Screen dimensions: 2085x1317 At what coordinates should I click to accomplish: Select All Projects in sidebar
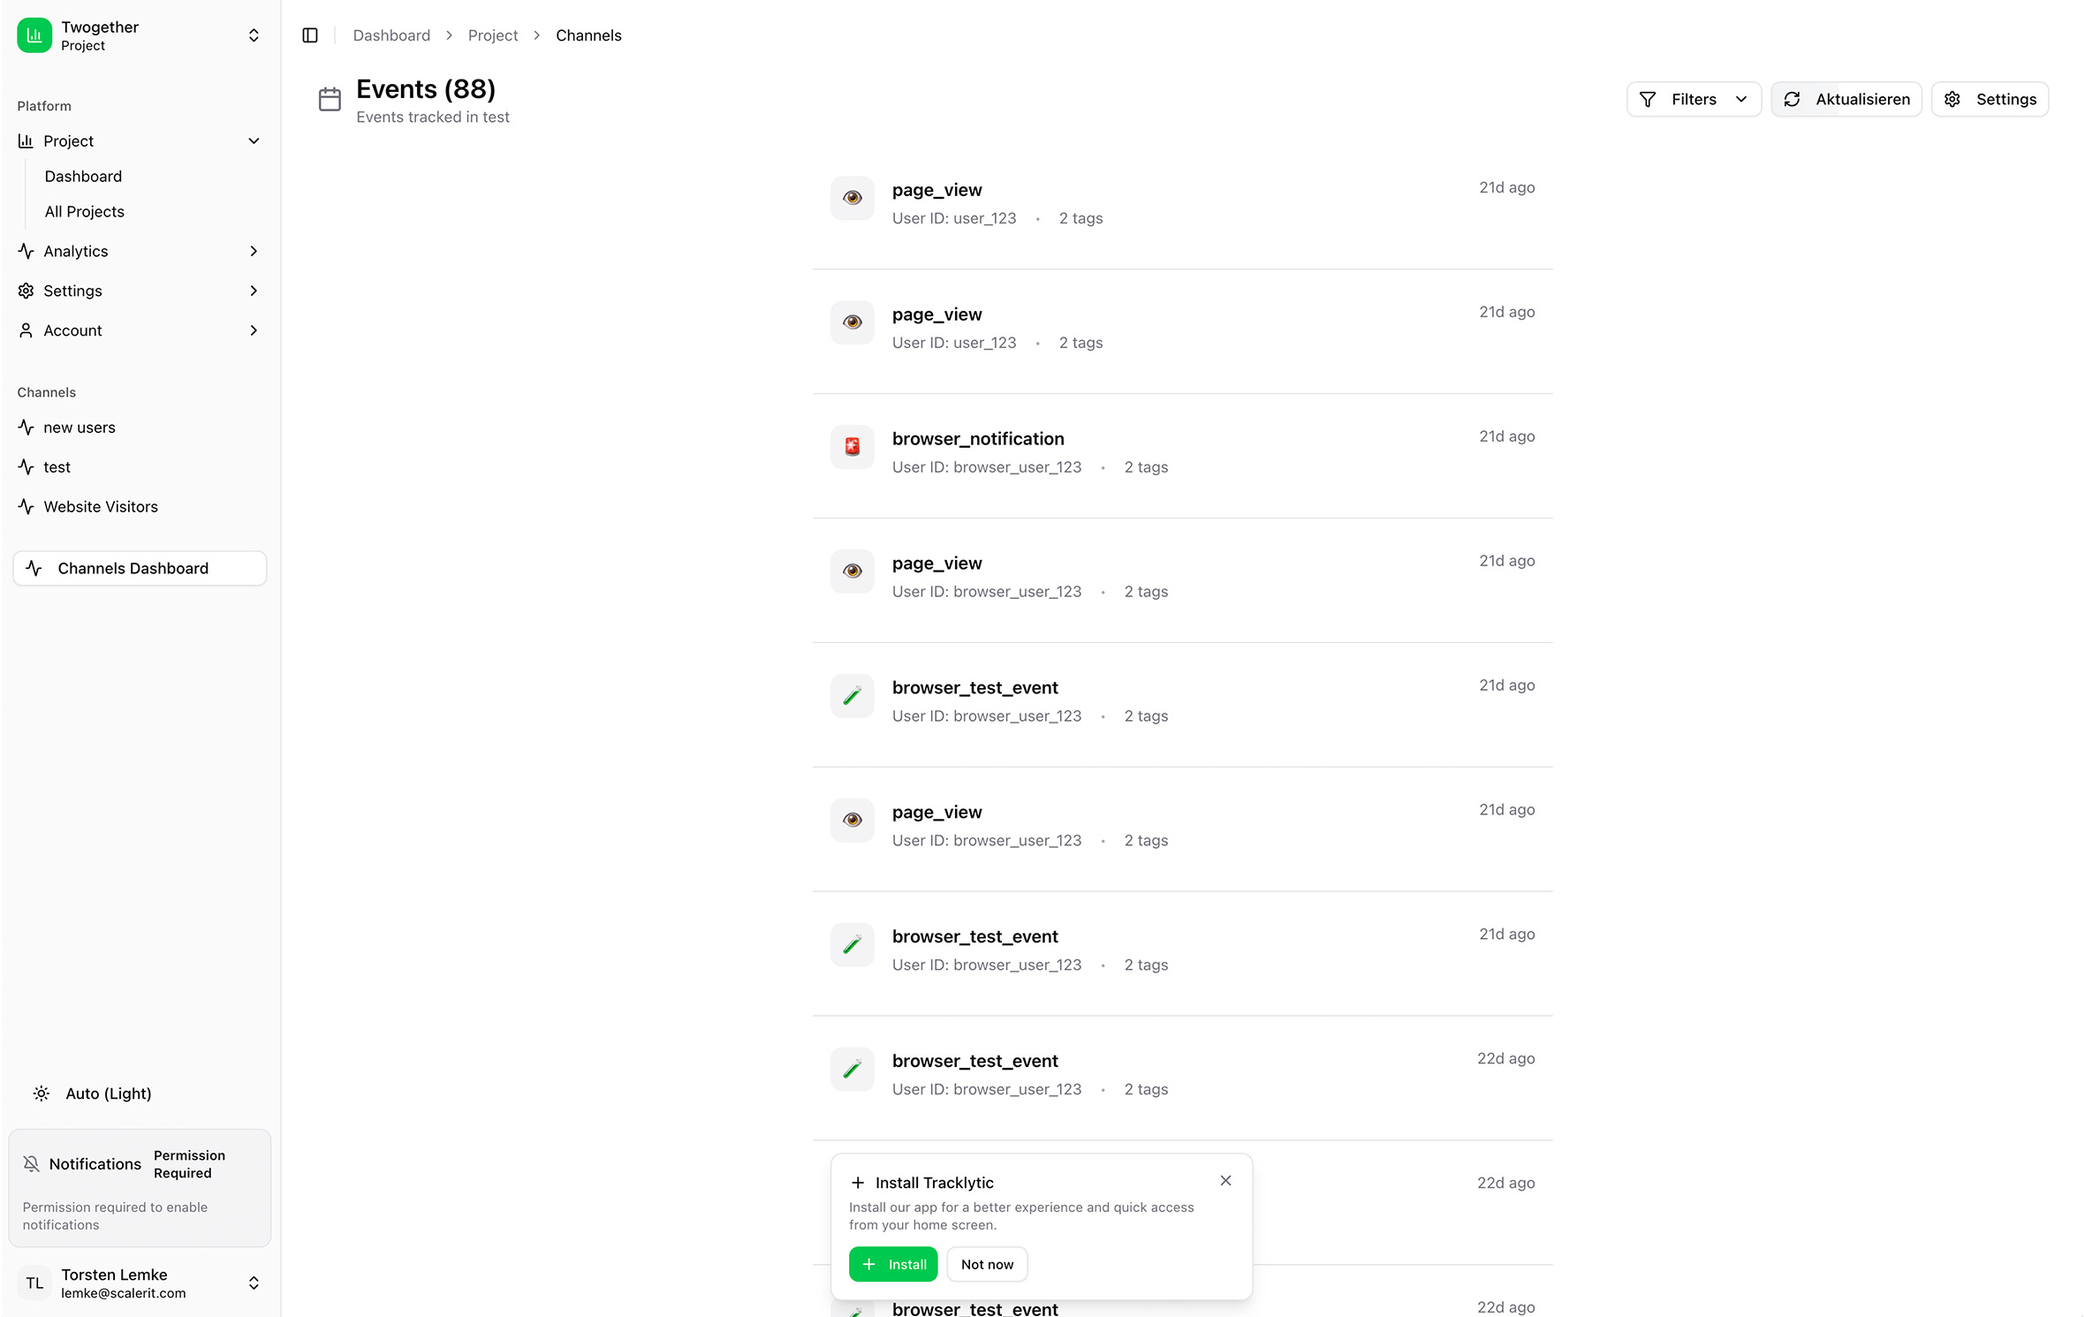pos(85,212)
